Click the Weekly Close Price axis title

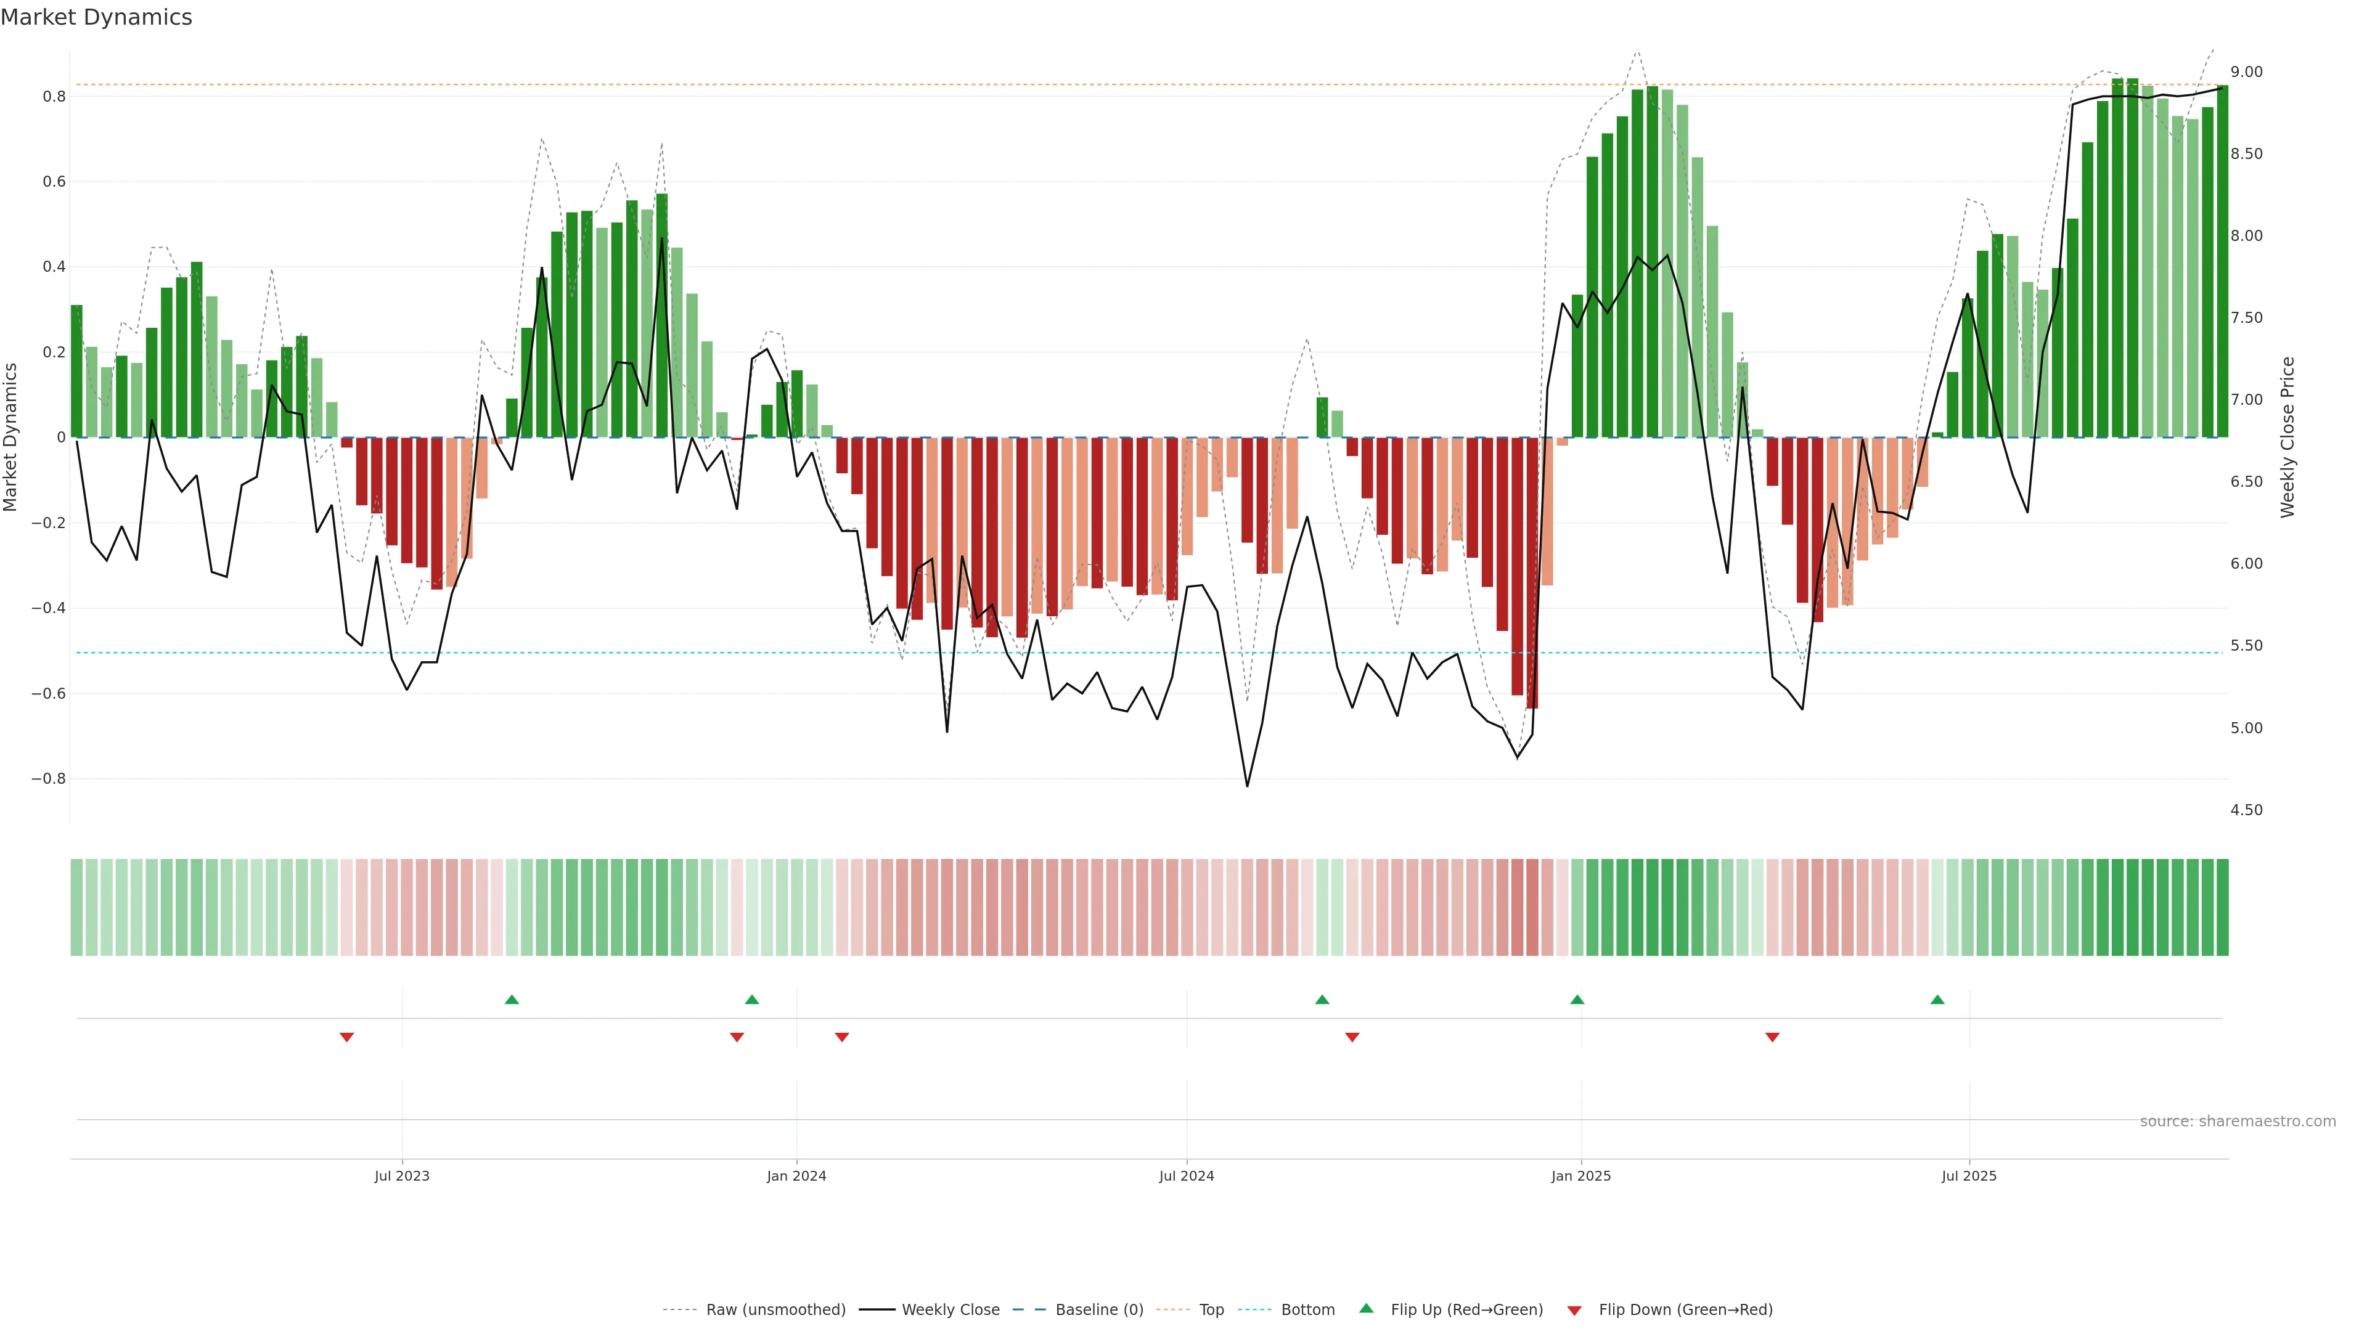(x=2288, y=438)
